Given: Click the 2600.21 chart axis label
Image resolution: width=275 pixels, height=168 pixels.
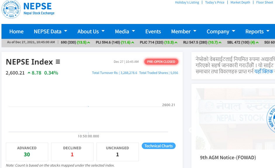Looking at the screenshot, I should click(x=169, y=105).
